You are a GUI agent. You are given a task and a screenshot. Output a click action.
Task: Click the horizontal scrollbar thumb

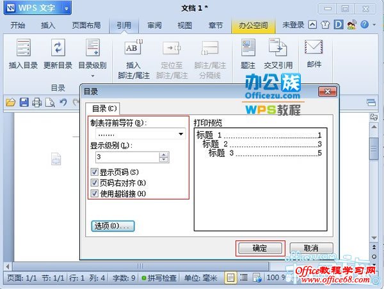(x=140, y=266)
